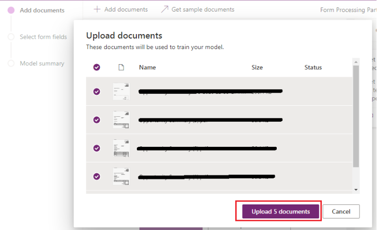
Task: Click the Add documents plus icon in toolbar
Action: [97, 10]
